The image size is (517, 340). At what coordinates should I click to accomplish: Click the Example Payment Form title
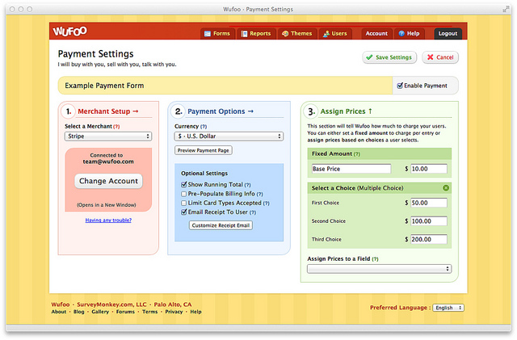coord(104,86)
